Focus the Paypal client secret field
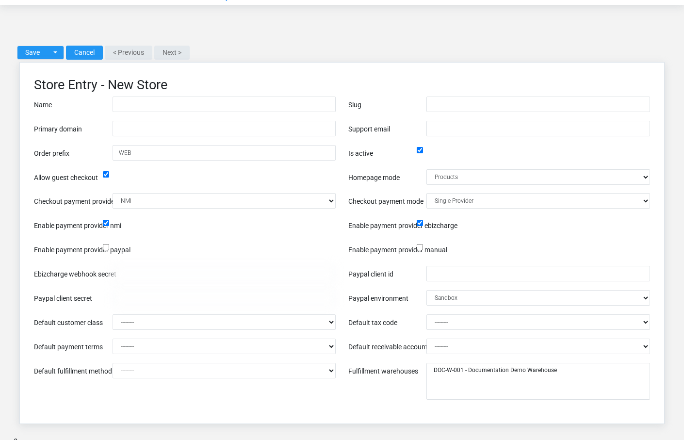The width and height of the screenshot is (684, 440). pos(224,298)
